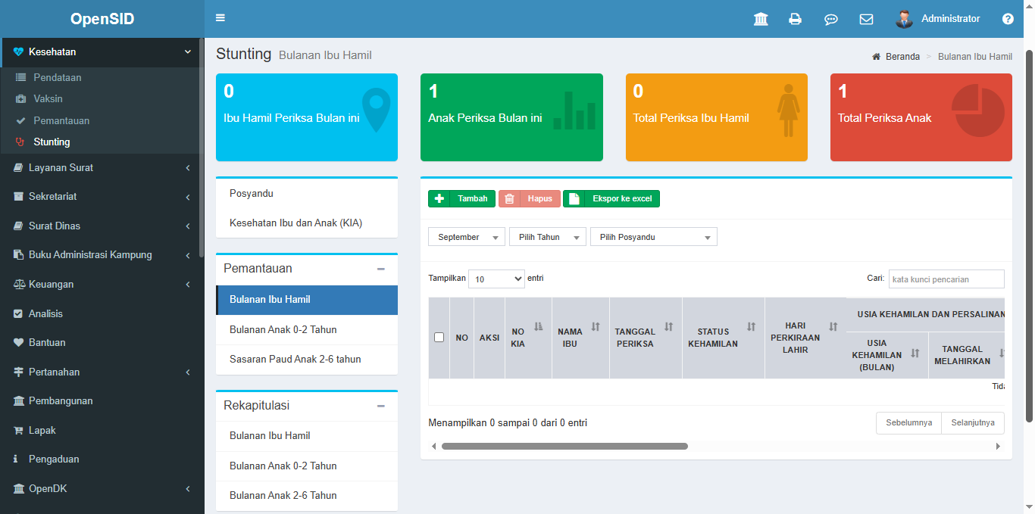Click the Cari search keyword field
1035x514 pixels.
pos(946,279)
